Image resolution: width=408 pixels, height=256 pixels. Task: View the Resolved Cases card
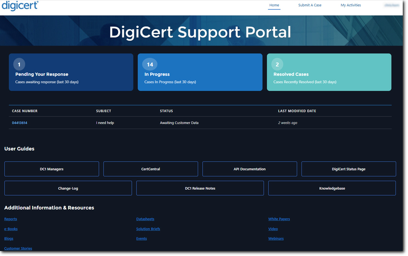(x=329, y=72)
